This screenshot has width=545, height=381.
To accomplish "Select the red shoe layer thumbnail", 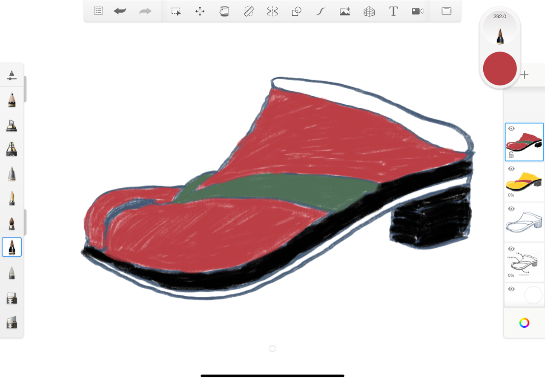I will click(x=524, y=142).
